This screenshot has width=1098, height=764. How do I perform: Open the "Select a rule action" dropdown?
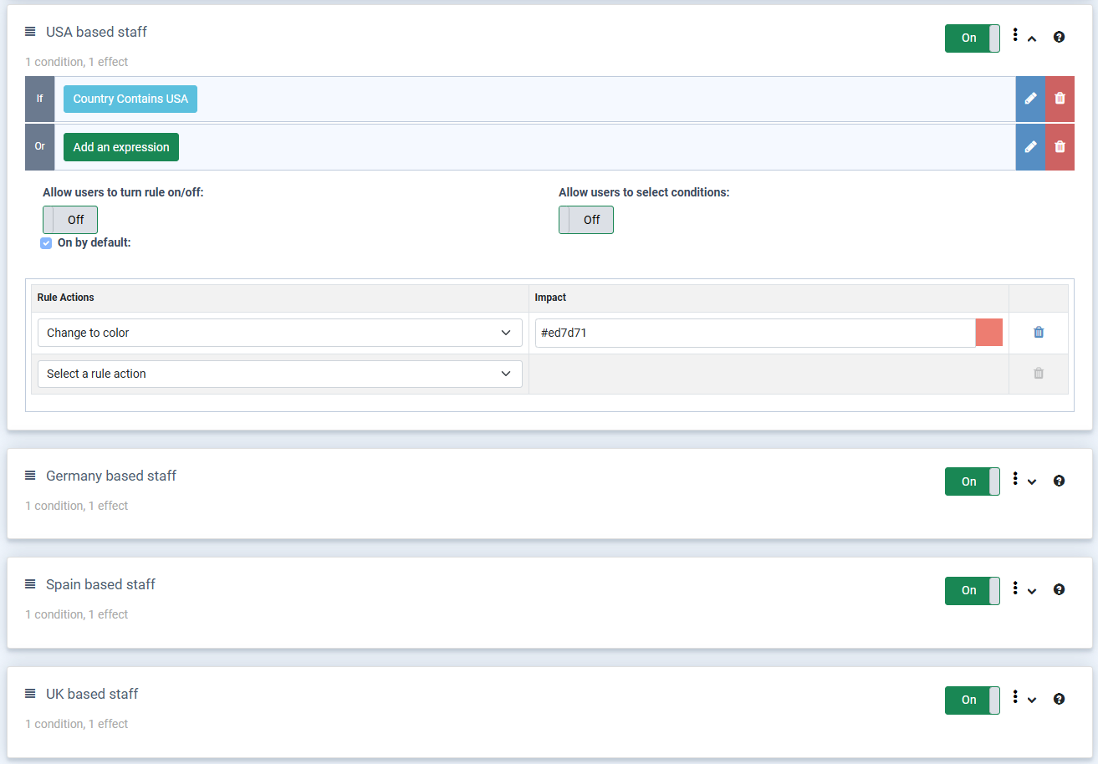tap(278, 374)
